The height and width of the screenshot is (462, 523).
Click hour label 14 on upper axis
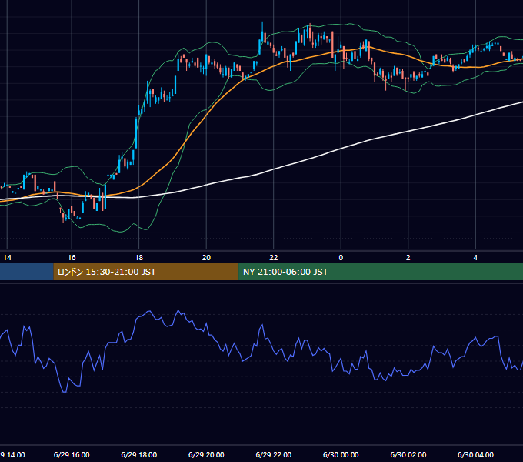(8, 258)
